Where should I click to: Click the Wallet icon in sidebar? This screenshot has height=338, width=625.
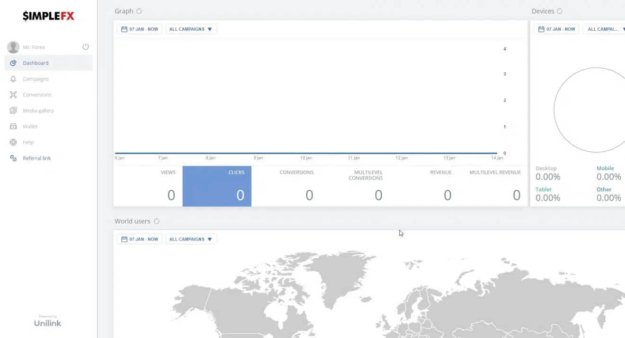(x=13, y=126)
